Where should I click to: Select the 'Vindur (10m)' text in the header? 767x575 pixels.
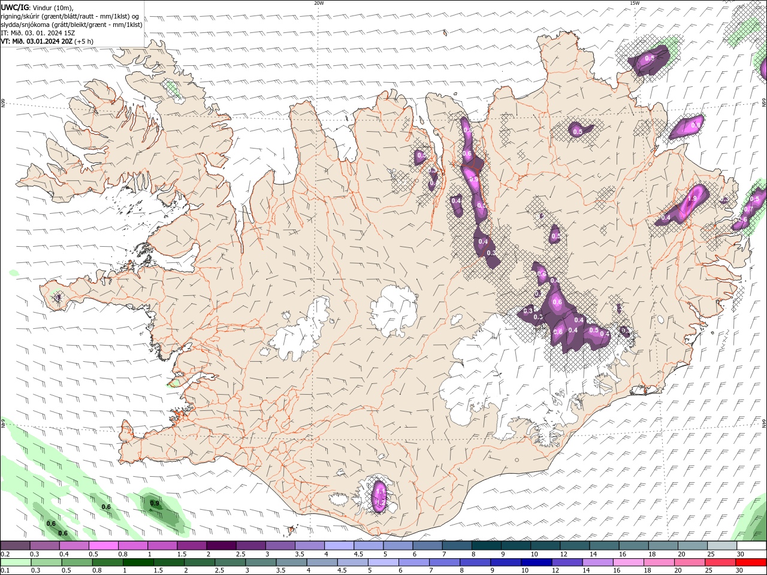[53, 7]
